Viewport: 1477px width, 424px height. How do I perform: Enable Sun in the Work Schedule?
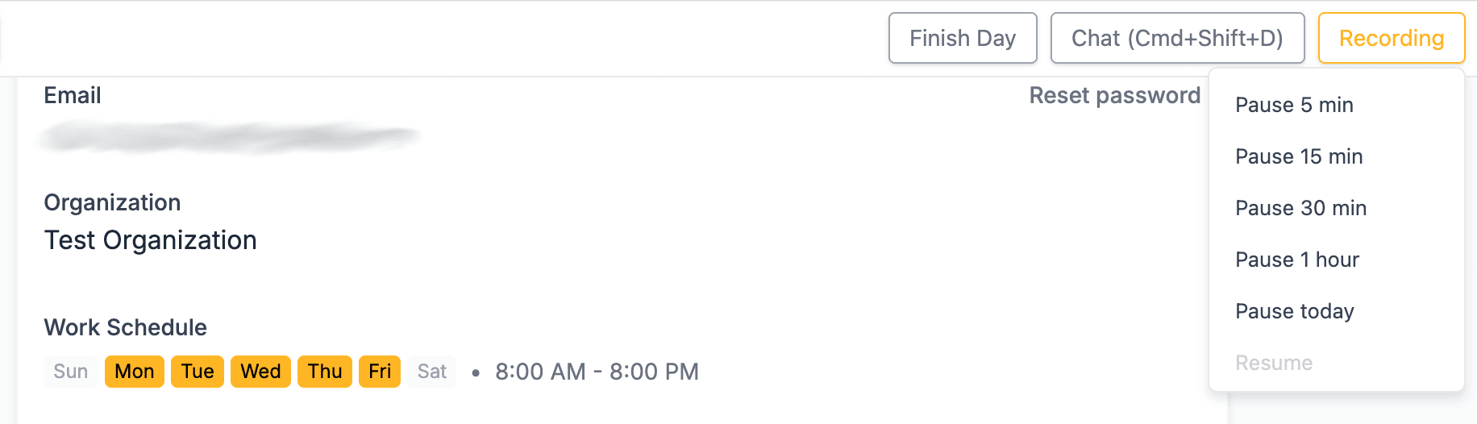pyautogui.click(x=71, y=372)
